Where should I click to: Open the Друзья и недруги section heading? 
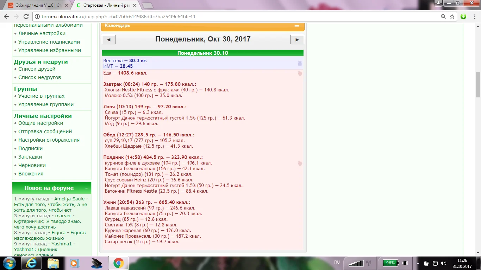coord(41,62)
